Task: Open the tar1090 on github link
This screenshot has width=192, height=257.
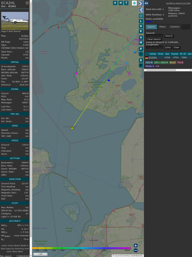Action: [x=178, y=3]
